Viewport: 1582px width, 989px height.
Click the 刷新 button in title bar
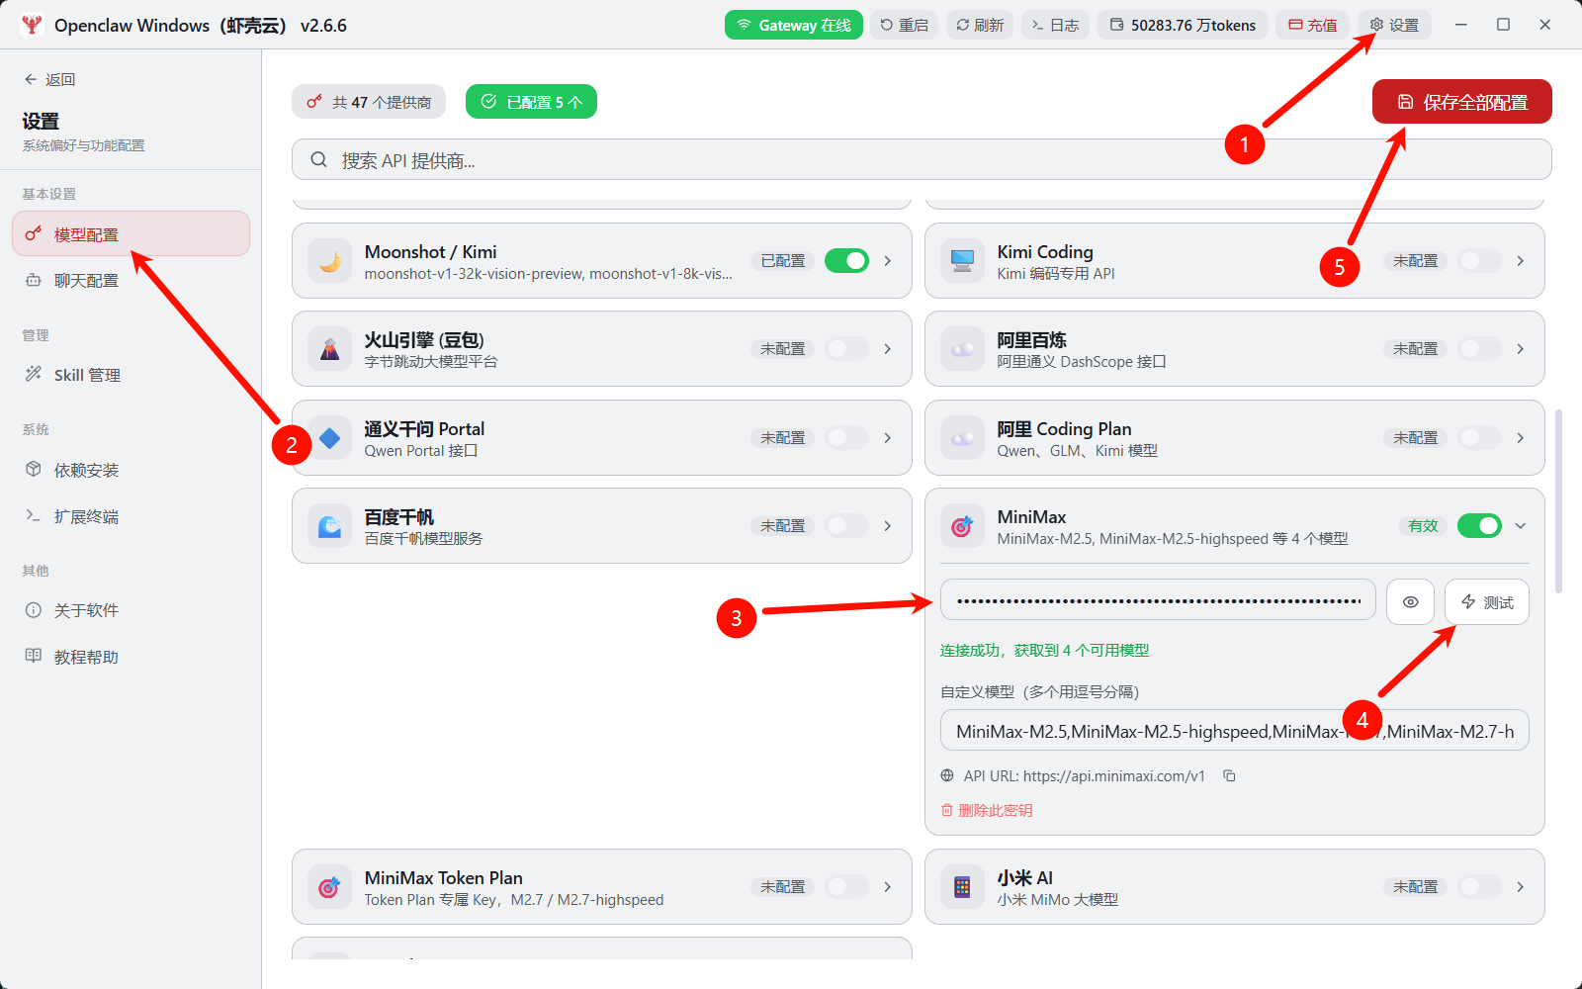pos(980,25)
